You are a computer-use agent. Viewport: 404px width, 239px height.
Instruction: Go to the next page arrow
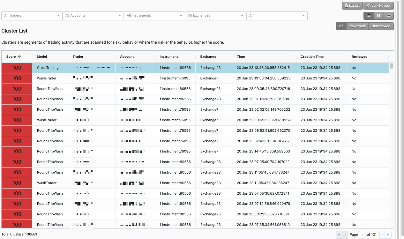tap(382, 235)
